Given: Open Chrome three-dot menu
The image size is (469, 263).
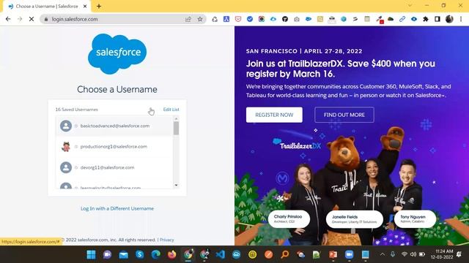Looking at the screenshot, I should [461, 19].
